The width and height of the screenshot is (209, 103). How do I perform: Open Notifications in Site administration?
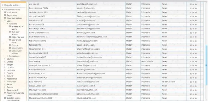pos(12,12)
